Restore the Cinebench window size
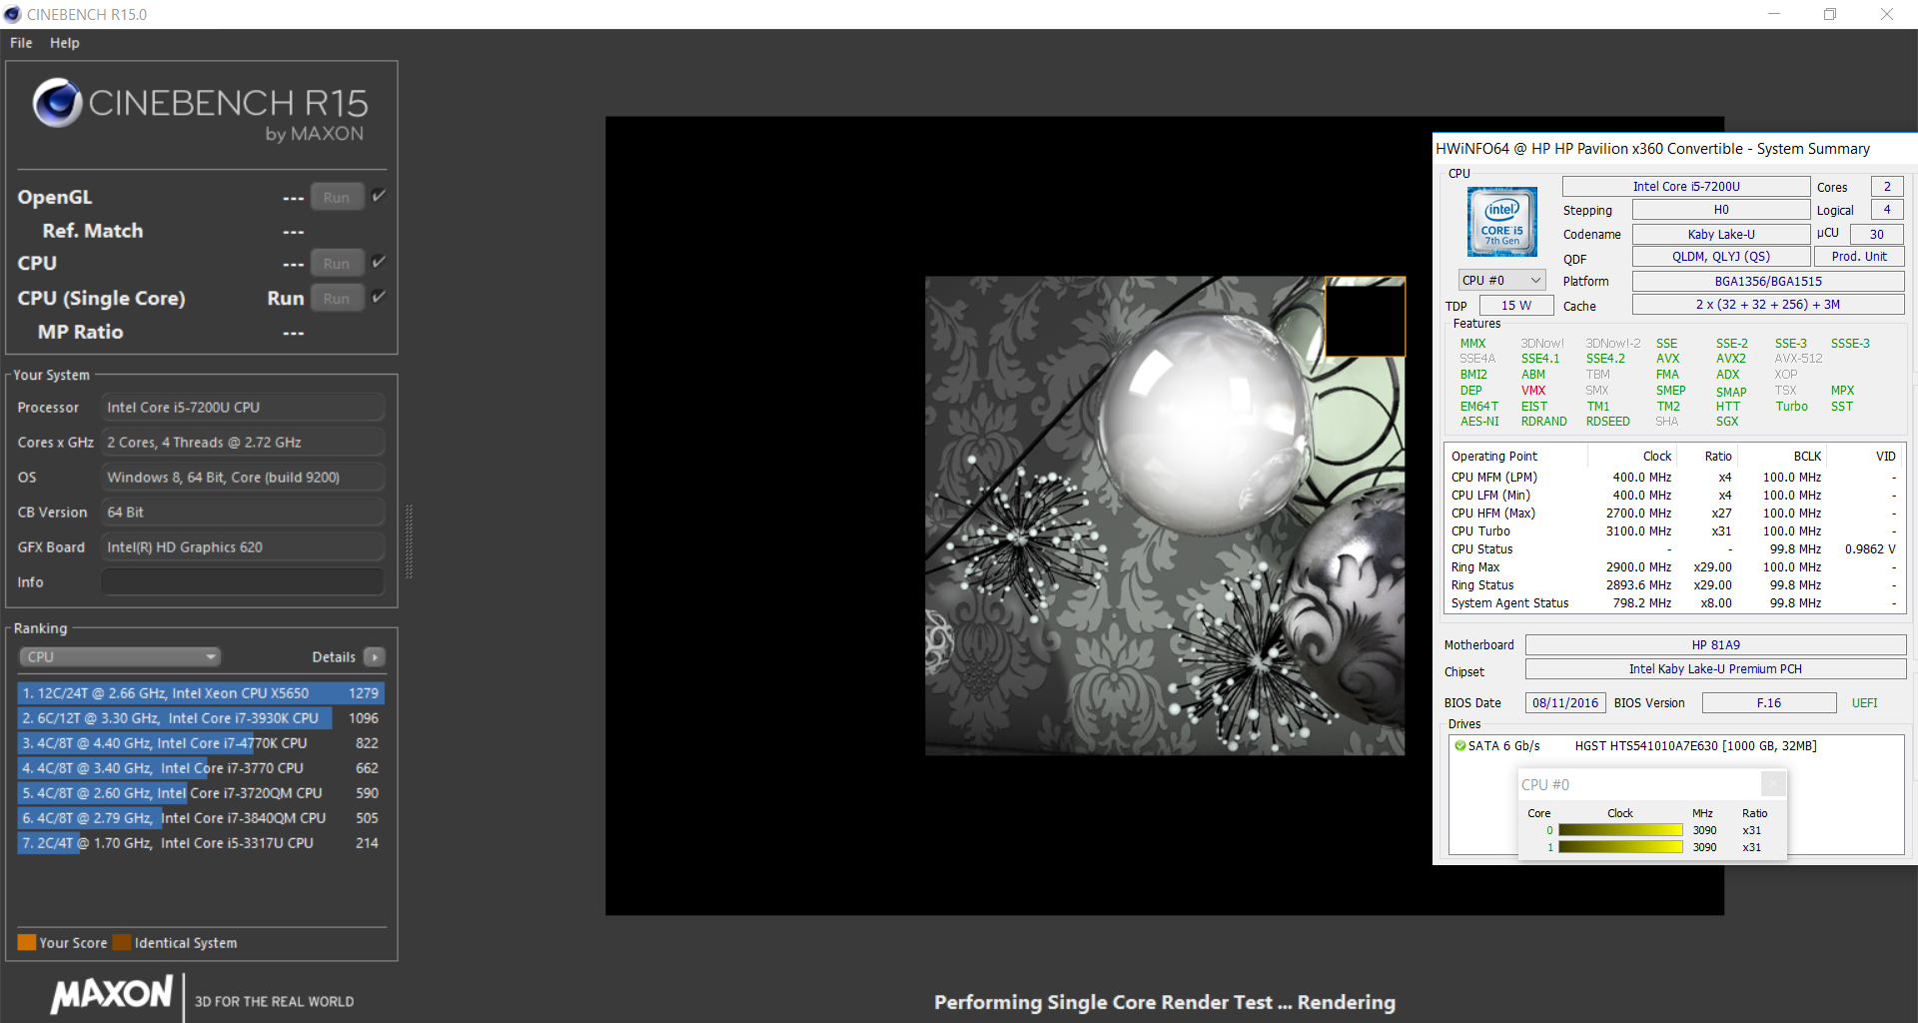This screenshot has height=1023, width=1918. 1830,14
